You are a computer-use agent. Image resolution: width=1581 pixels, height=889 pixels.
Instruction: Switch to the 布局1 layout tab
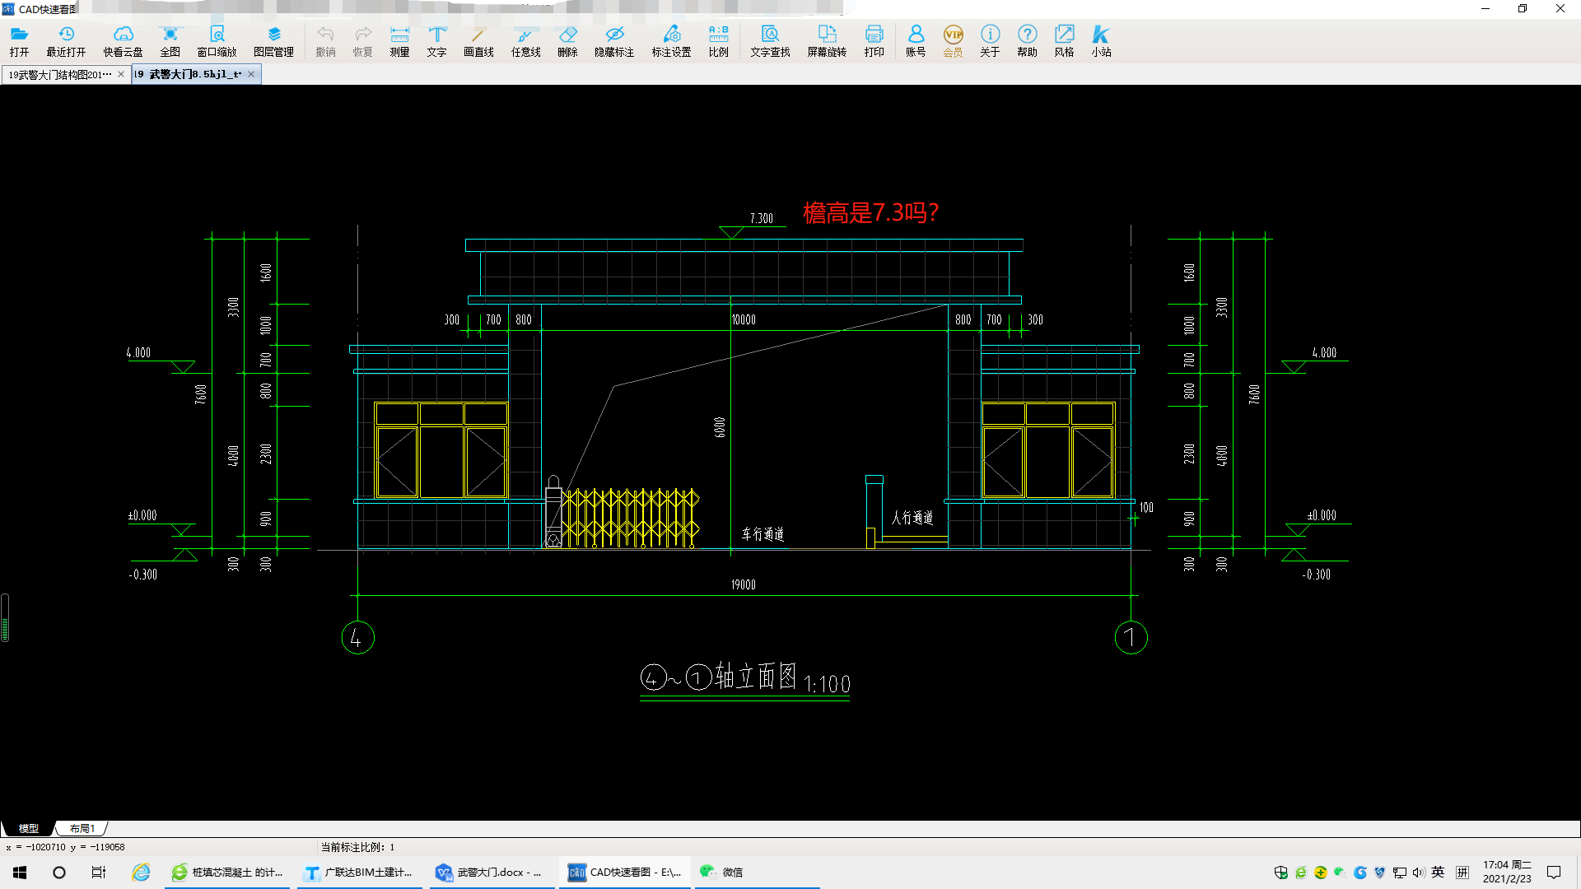82,829
